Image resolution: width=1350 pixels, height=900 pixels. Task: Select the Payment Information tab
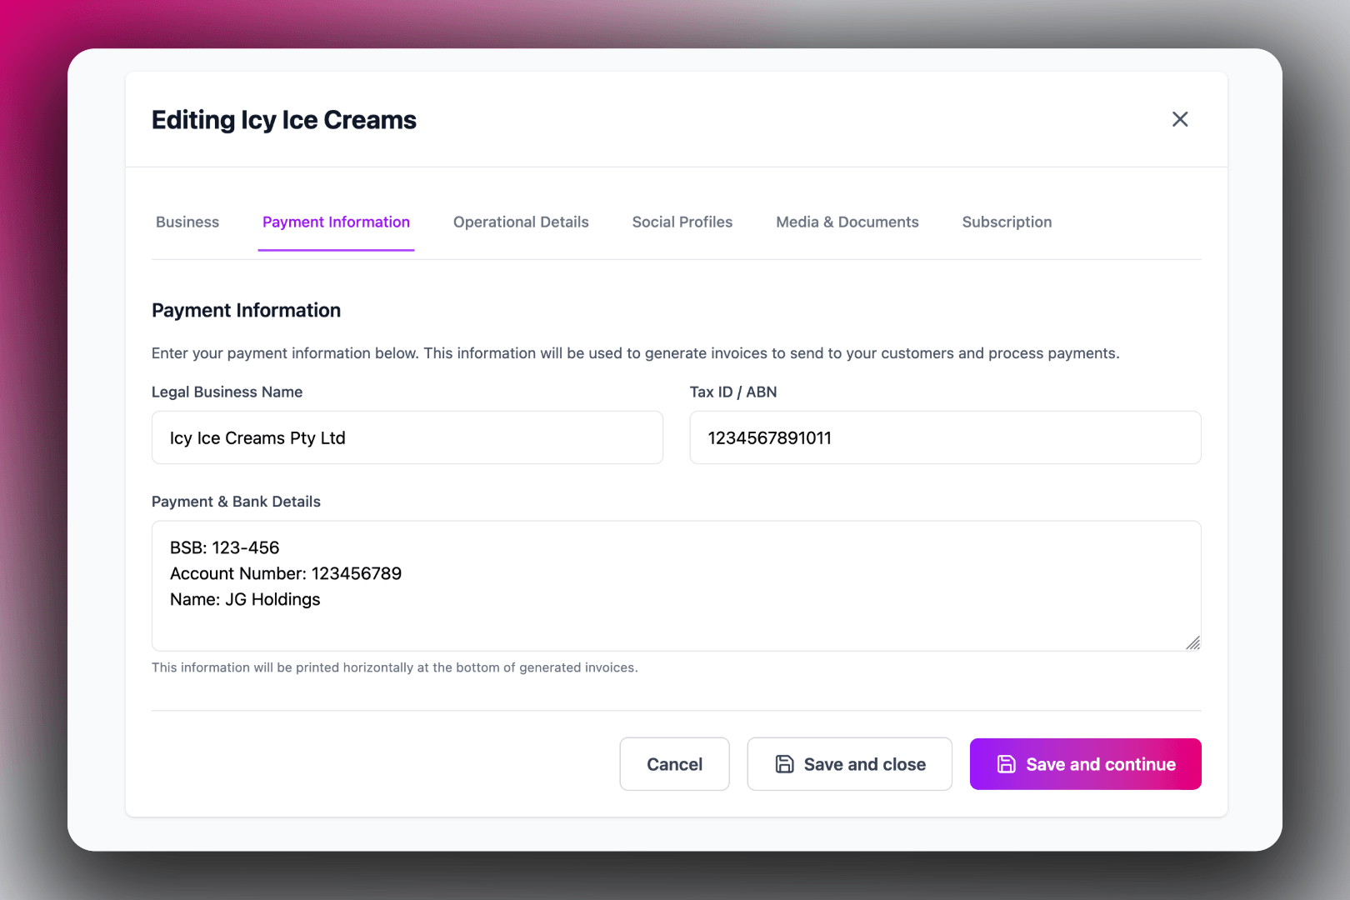(x=336, y=222)
